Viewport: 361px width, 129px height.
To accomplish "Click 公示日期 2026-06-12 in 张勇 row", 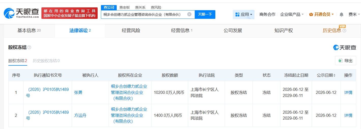I will point(326,93).
